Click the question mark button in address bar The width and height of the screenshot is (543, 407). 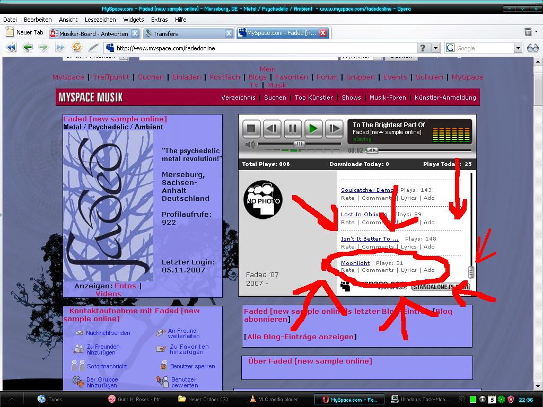click(423, 48)
